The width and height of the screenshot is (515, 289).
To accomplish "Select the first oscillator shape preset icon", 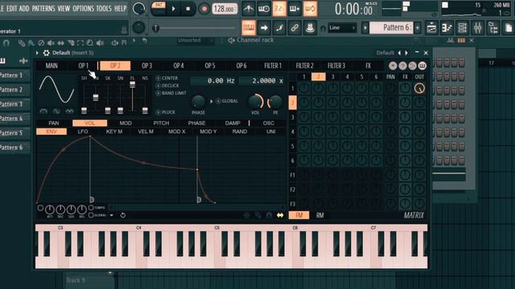I will [x=43, y=112].
